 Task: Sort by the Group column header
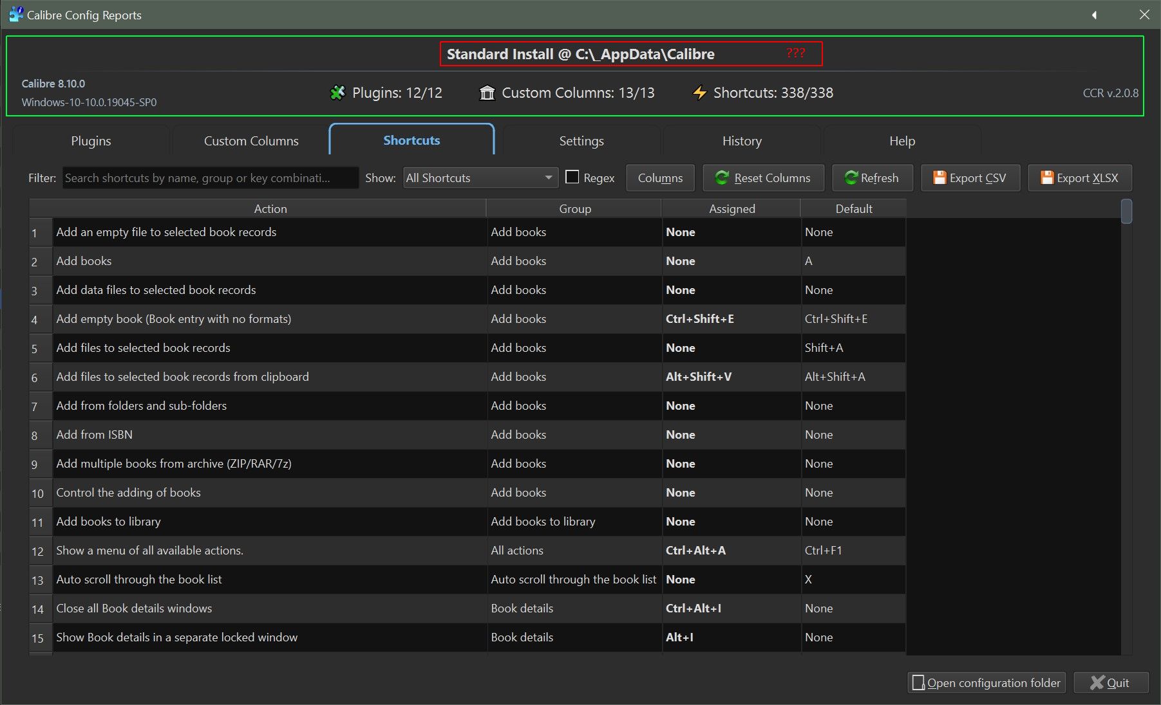[574, 208]
